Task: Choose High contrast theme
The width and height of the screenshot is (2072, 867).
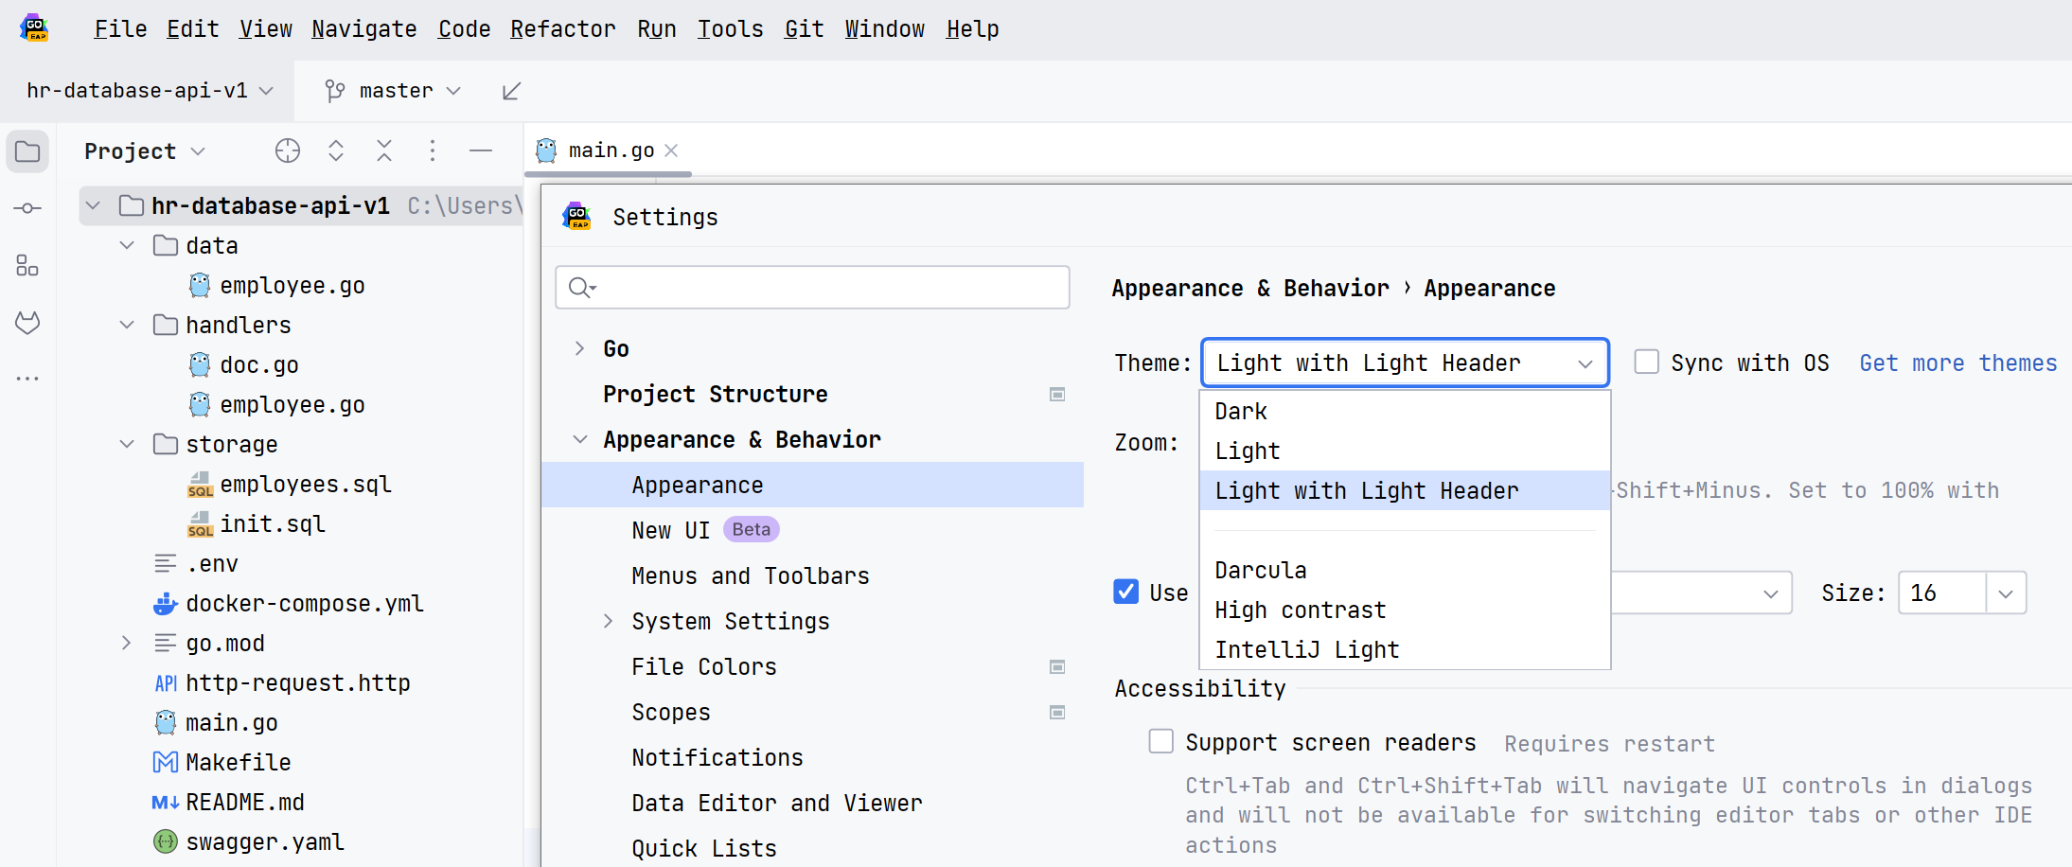Action: [x=1405, y=610]
